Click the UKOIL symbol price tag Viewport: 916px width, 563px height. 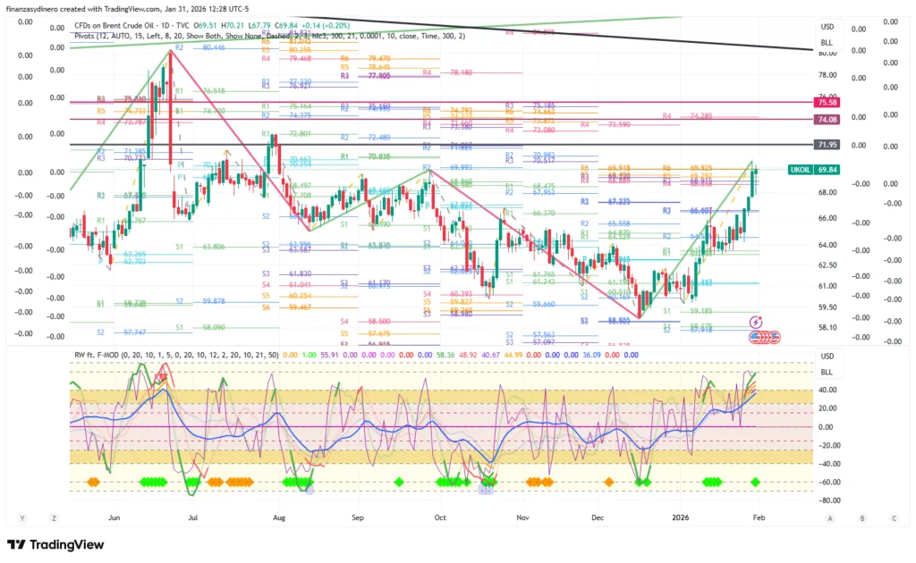801,169
